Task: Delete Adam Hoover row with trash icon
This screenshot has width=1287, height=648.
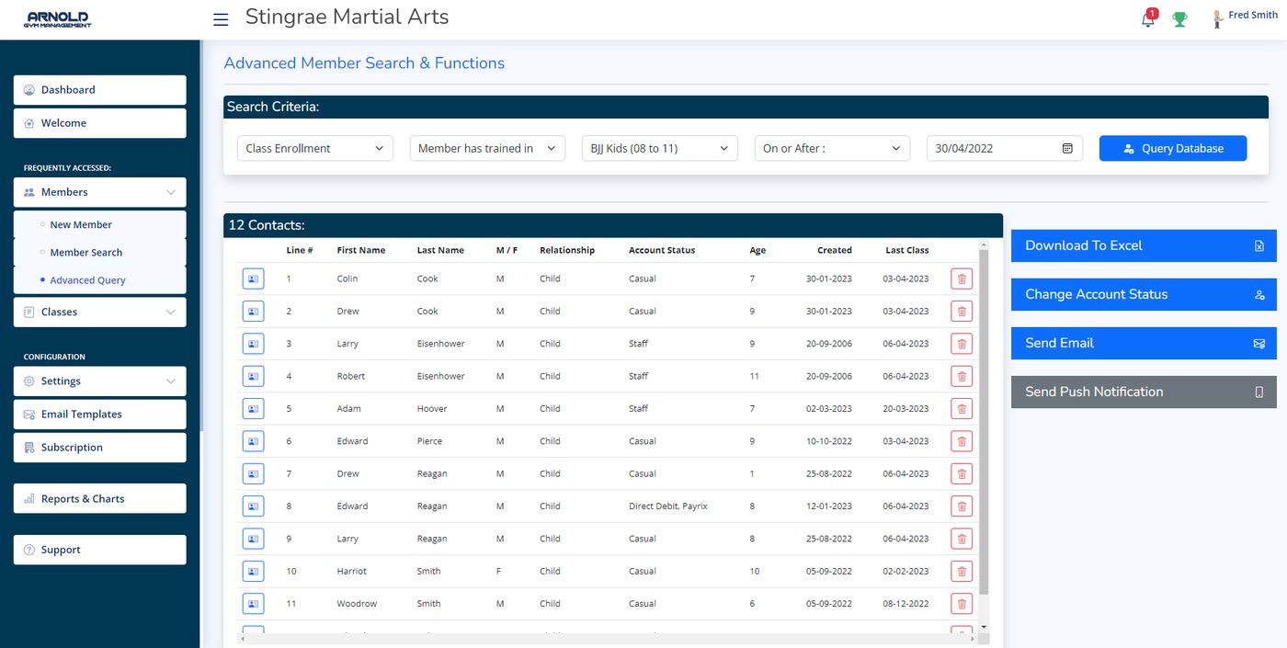Action: point(962,408)
